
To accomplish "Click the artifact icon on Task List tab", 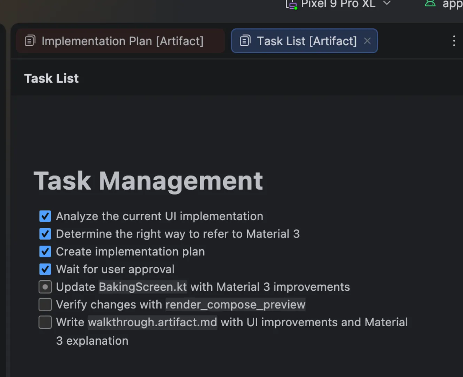I will (245, 41).
